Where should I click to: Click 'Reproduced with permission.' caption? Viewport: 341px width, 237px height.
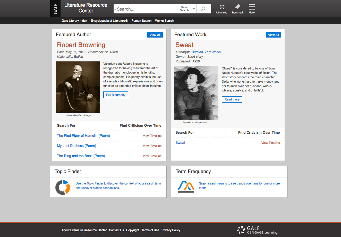[196, 122]
